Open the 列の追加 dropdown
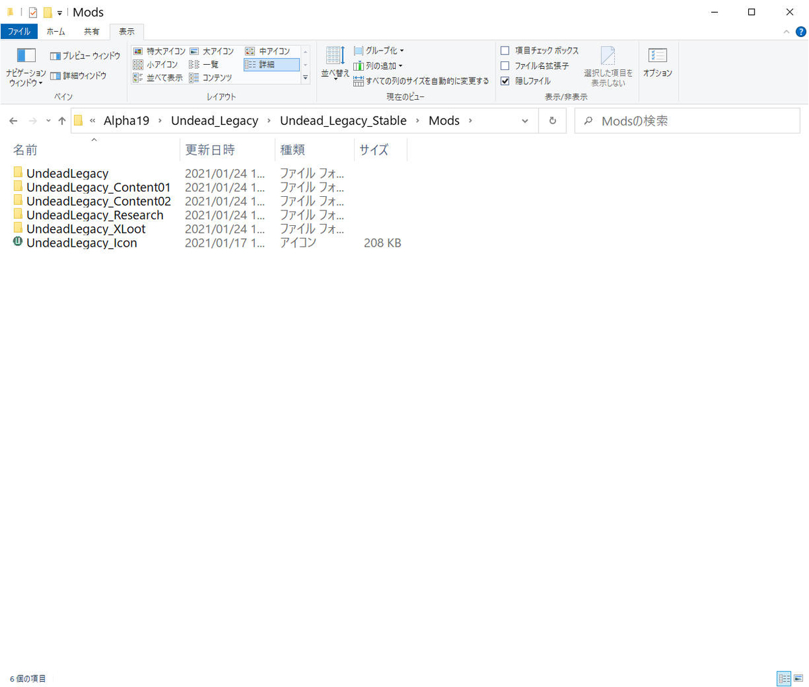The width and height of the screenshot is (809, 687). 378,66
